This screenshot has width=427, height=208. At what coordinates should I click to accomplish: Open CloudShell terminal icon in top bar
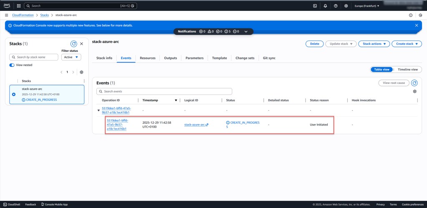[315, 6]
